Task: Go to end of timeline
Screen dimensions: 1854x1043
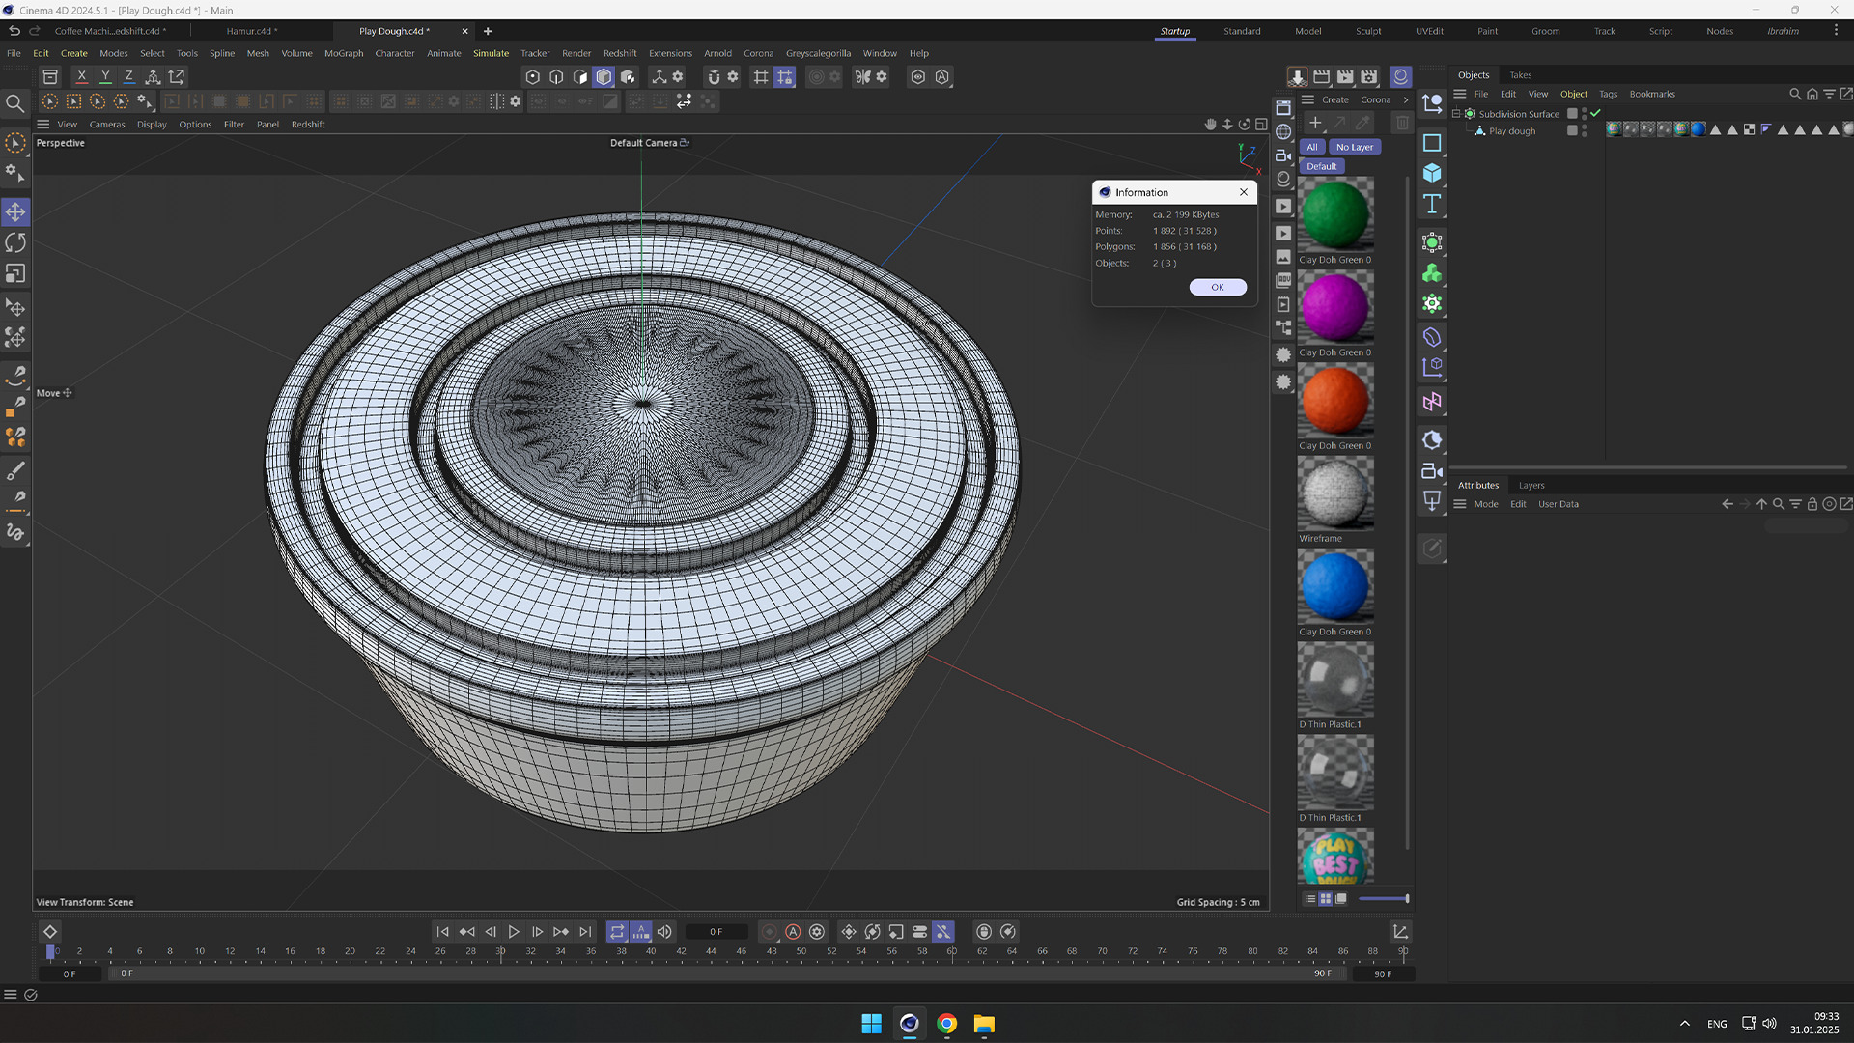Action: pyautogui.click(x=585, y=932)
